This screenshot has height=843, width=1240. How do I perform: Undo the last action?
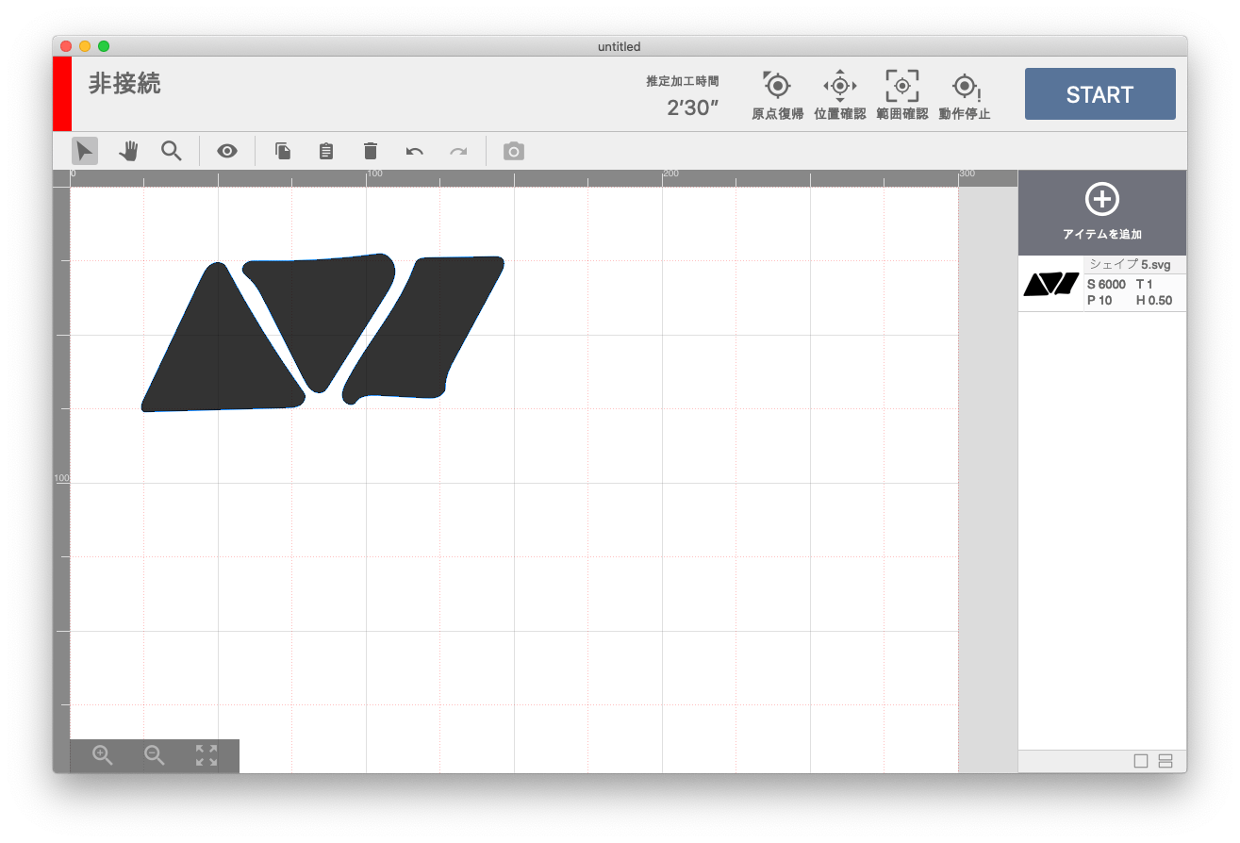pyautogui.click(x=414, y=151)
